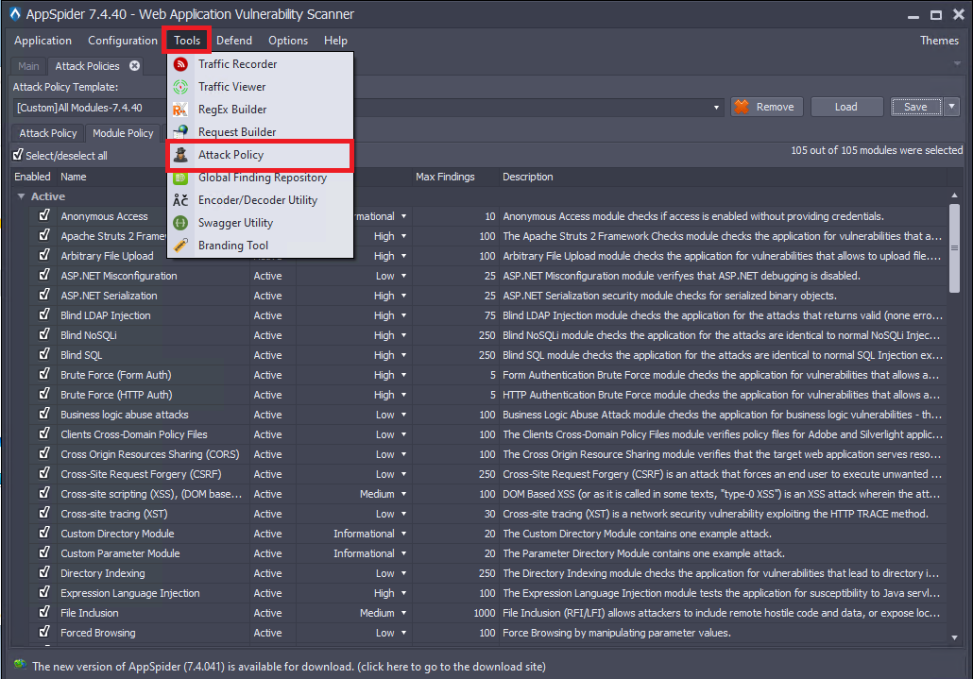Launch Traffic Viewer from its icon
This screenshot has height=679, width=973.
tap(180, 87)
